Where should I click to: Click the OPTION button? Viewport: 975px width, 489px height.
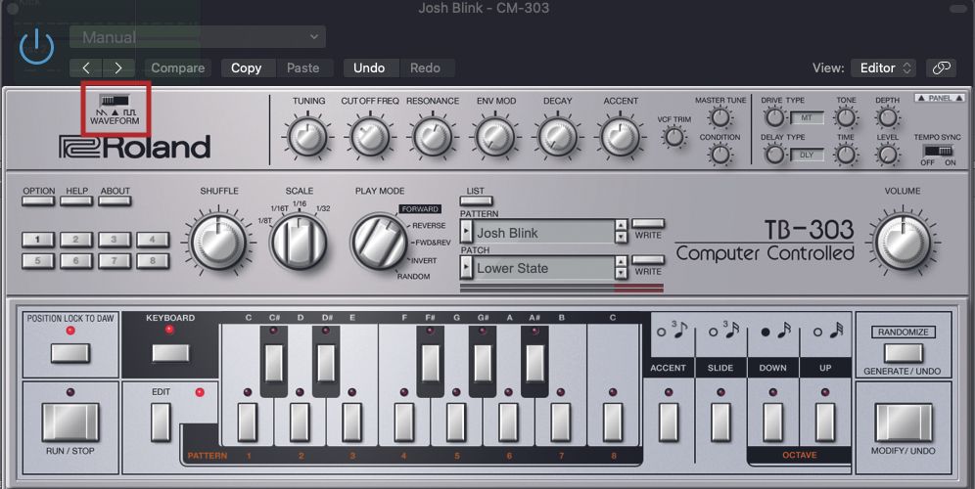pos(38,200)
